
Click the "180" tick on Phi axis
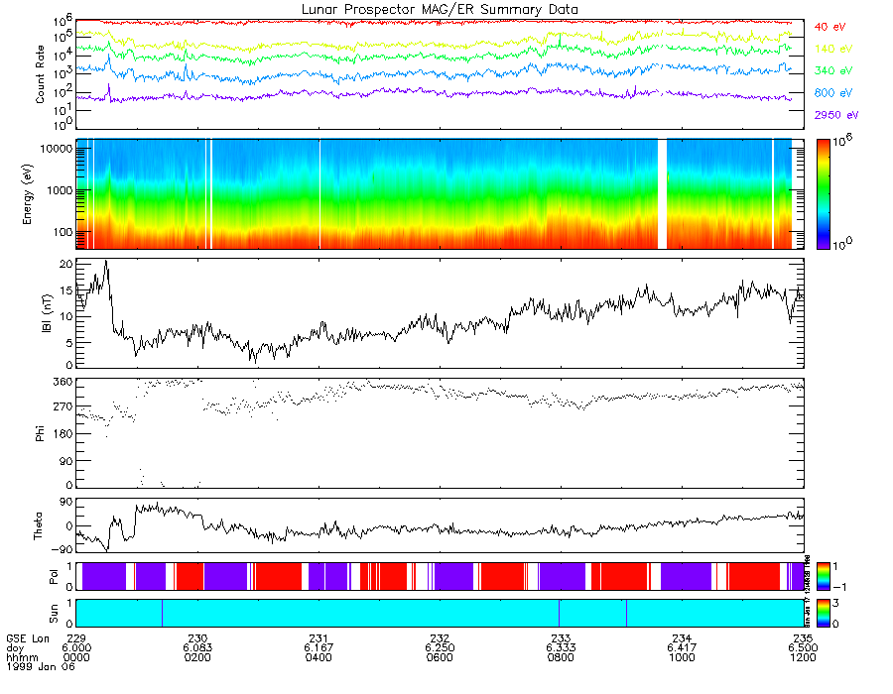[64, 434]
